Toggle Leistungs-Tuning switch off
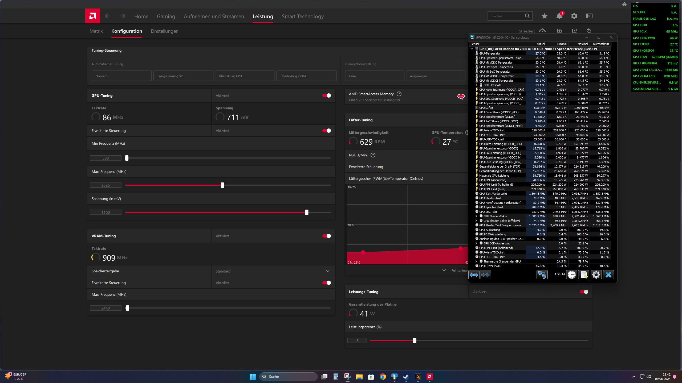Viewport: 682px width, 383px height. pos(584,292)
